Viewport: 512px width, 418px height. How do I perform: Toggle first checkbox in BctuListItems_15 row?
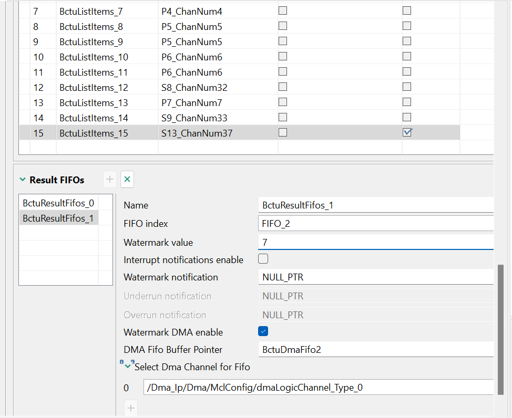(x=283, y=132)
